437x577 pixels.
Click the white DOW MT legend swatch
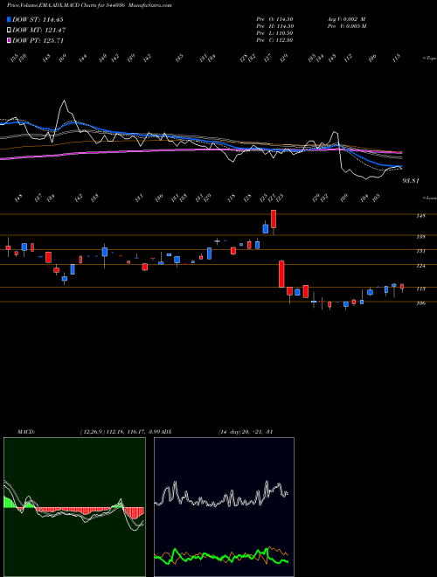pos(9,30)
